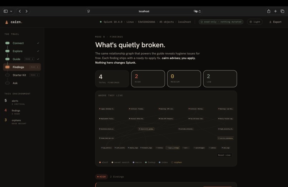Click the checkmark beside Explore
This screenshot has height=187, width=288.
[x=38, y=51]
